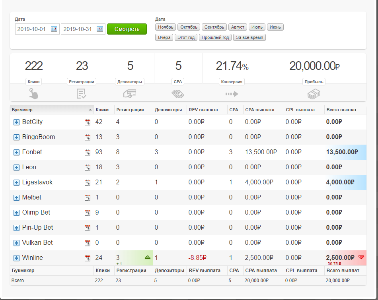Click the Всего label in the totals row
Screen dimensions: 378x300
pos(18,281)
